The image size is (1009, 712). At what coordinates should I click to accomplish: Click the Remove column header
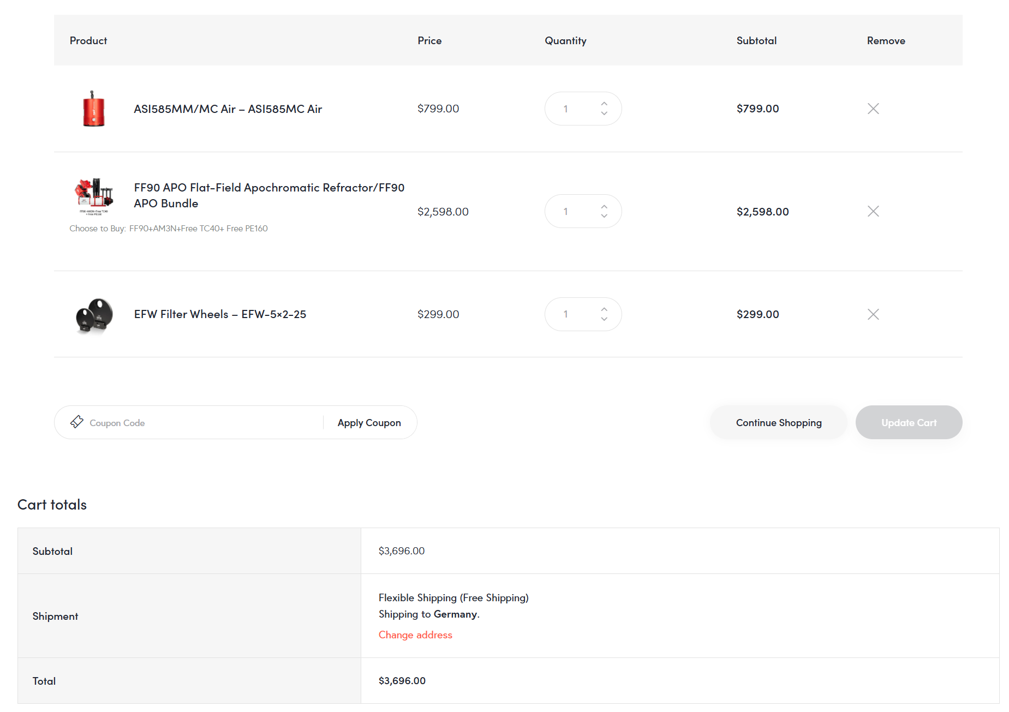point(886,41)
